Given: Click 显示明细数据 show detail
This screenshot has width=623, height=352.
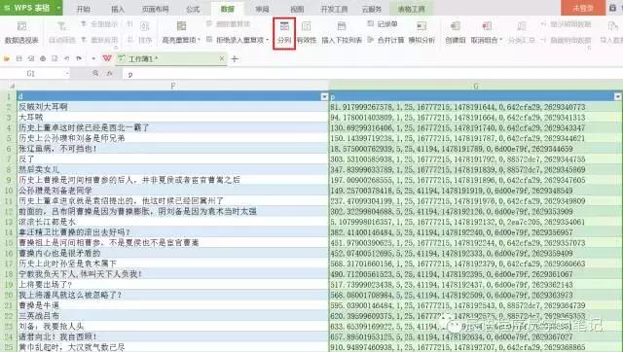Looking at the screenshot, I should (567, 24).
